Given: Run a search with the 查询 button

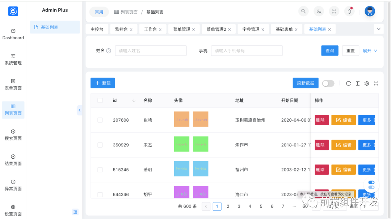Looking at the screenshot, I should [x=329, y=51].
